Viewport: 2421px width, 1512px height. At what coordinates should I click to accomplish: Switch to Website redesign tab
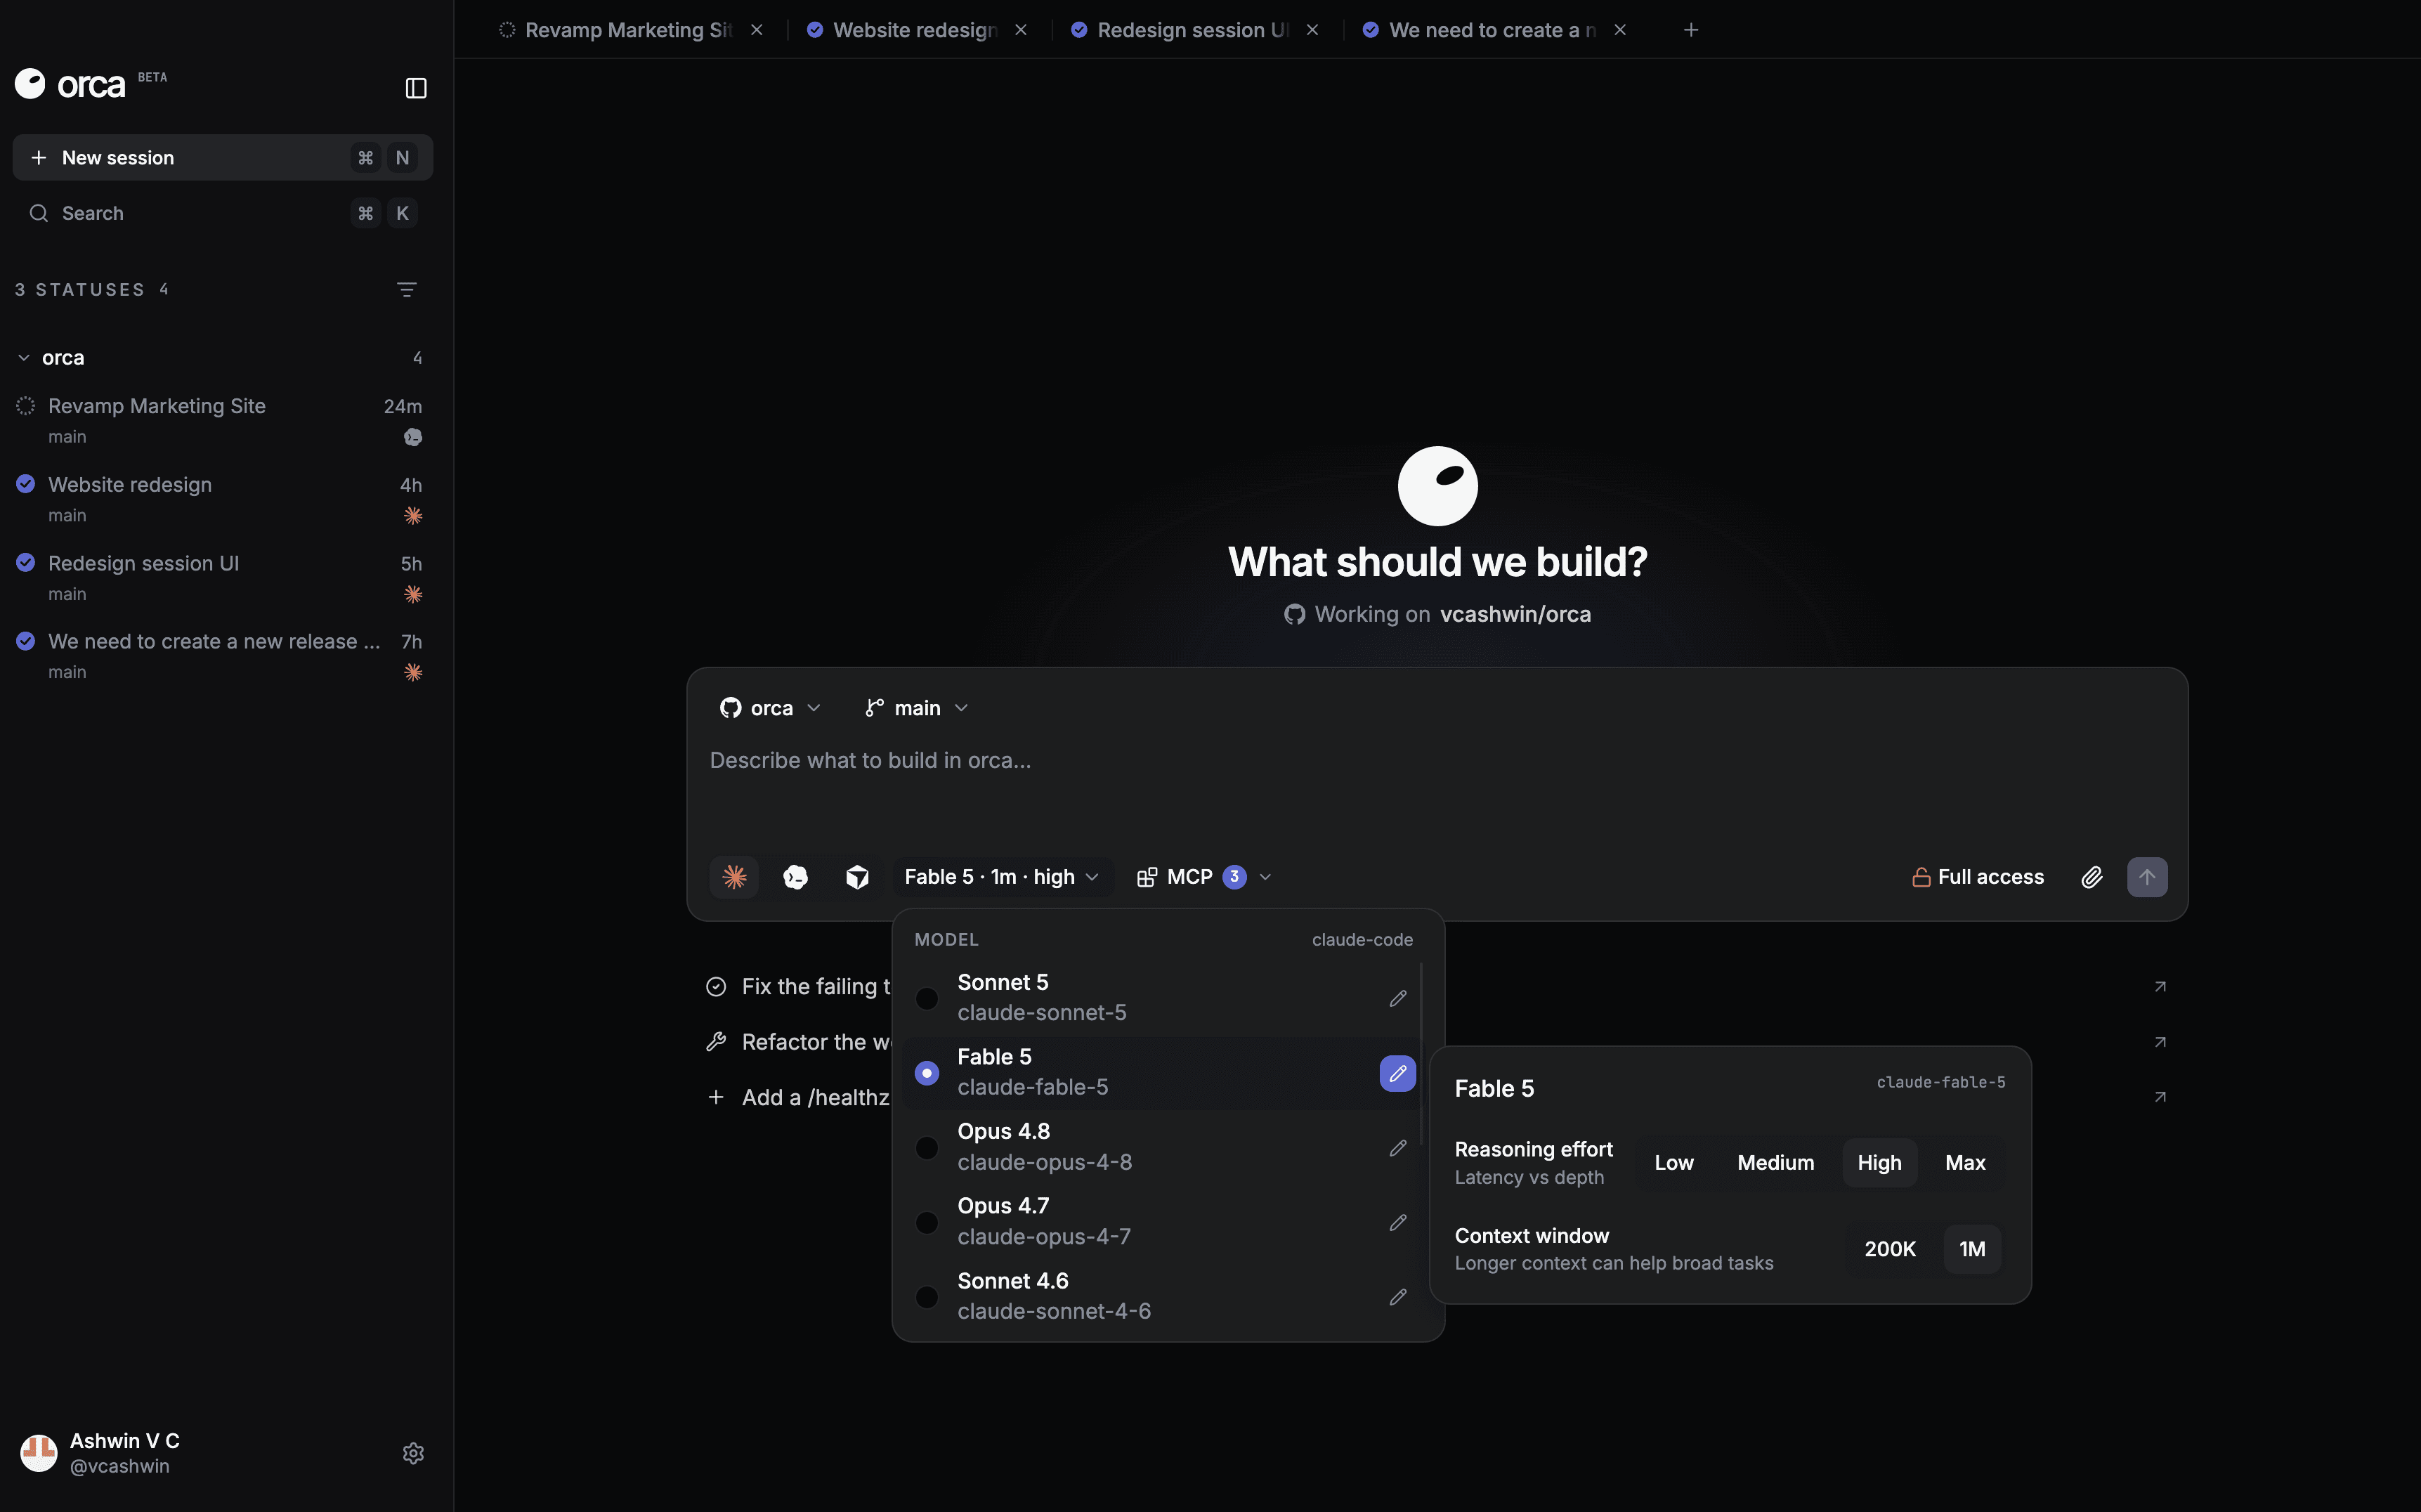point(903,30)
